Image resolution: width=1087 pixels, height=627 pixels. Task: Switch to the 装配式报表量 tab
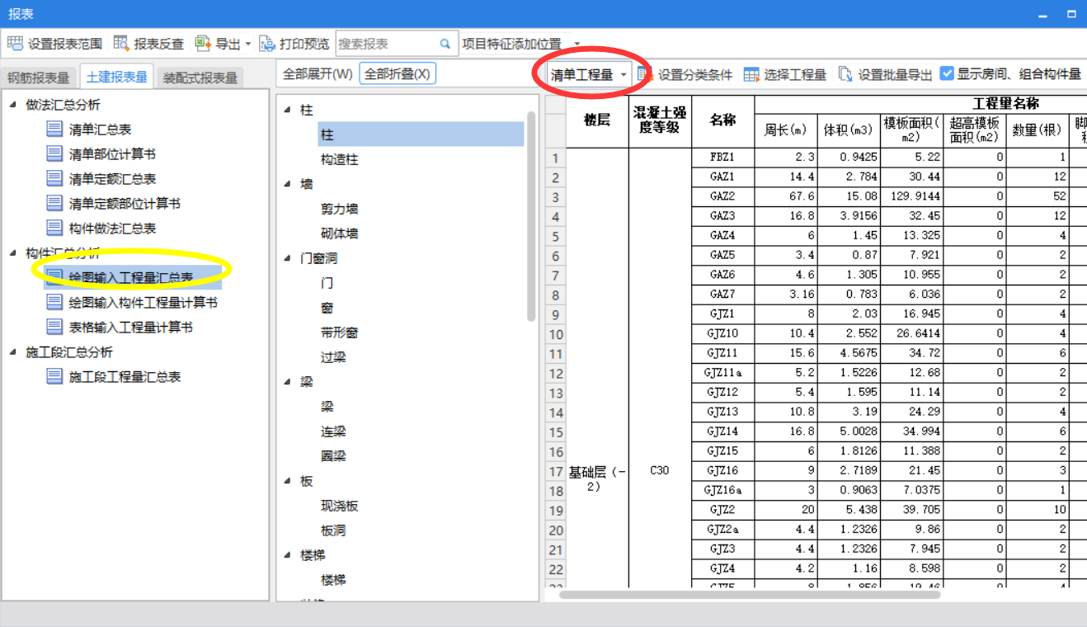coord(200,78)
